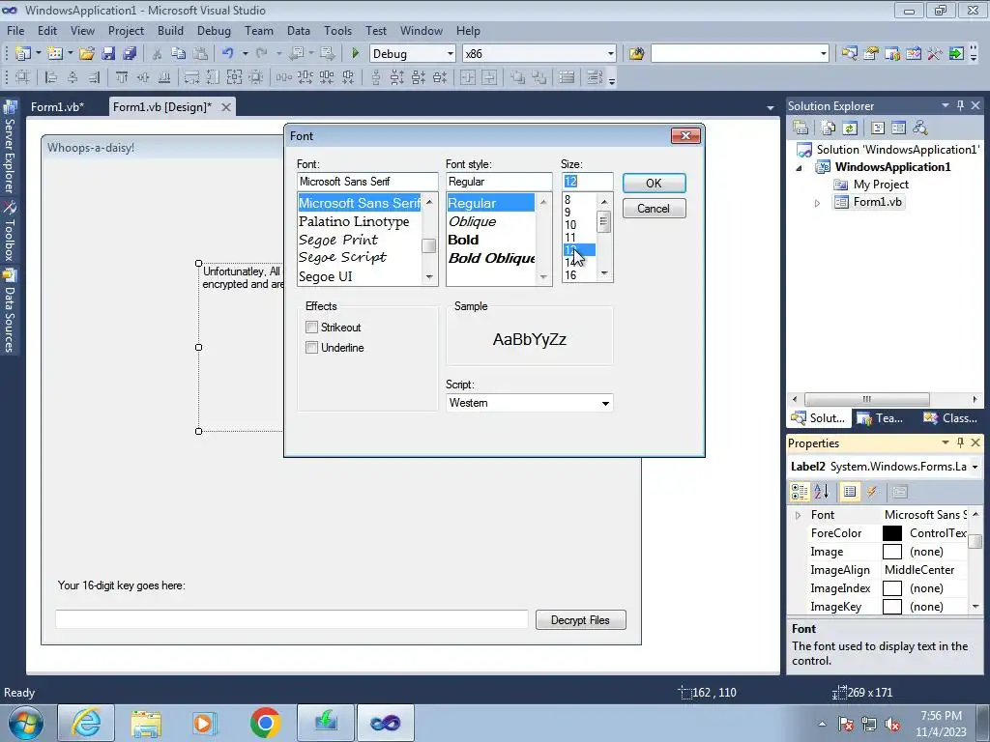Switch to the Team Explorer panel tab
This screenshot has height=742, width=990.
tap(882, 417)
